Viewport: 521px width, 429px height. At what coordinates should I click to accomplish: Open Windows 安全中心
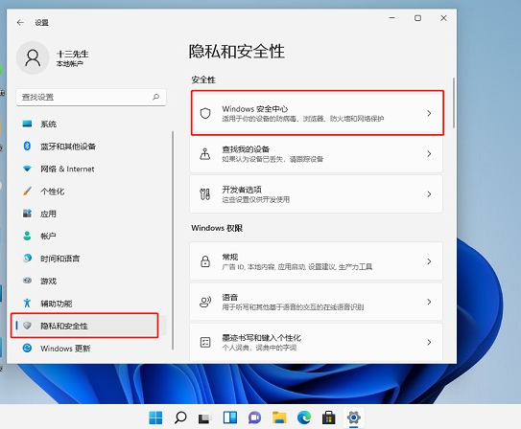click(x=316, y=113)
